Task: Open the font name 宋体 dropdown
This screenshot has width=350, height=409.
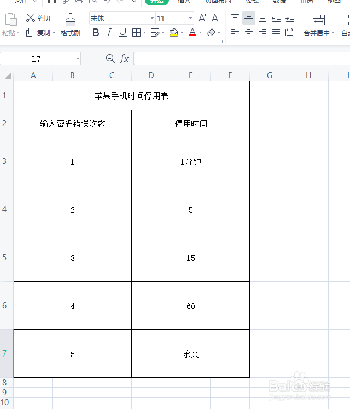Action: [153, 18]
